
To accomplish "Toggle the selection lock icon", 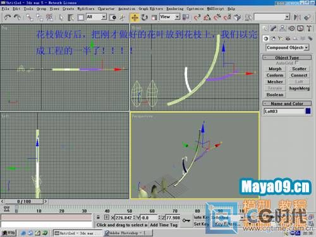I will (x=98, y=217).
